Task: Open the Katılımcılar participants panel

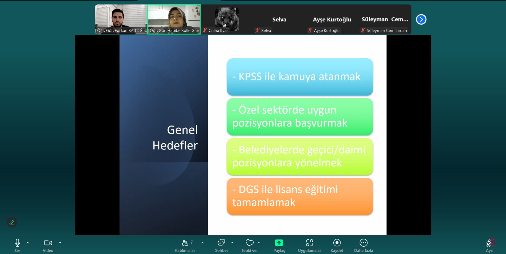Action: pyautogui.click(x=185, y=243)
